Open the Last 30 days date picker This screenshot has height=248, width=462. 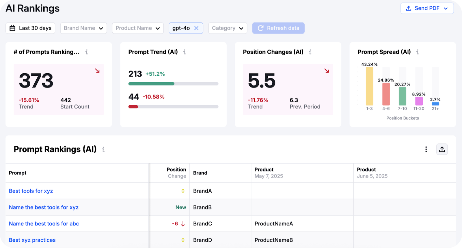(30, 28)
